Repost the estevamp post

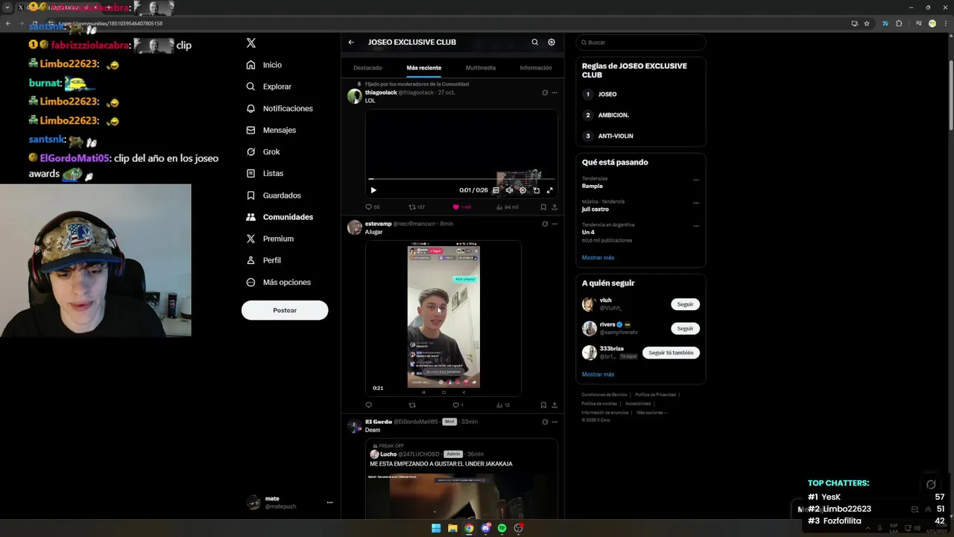tap(412, 405)
